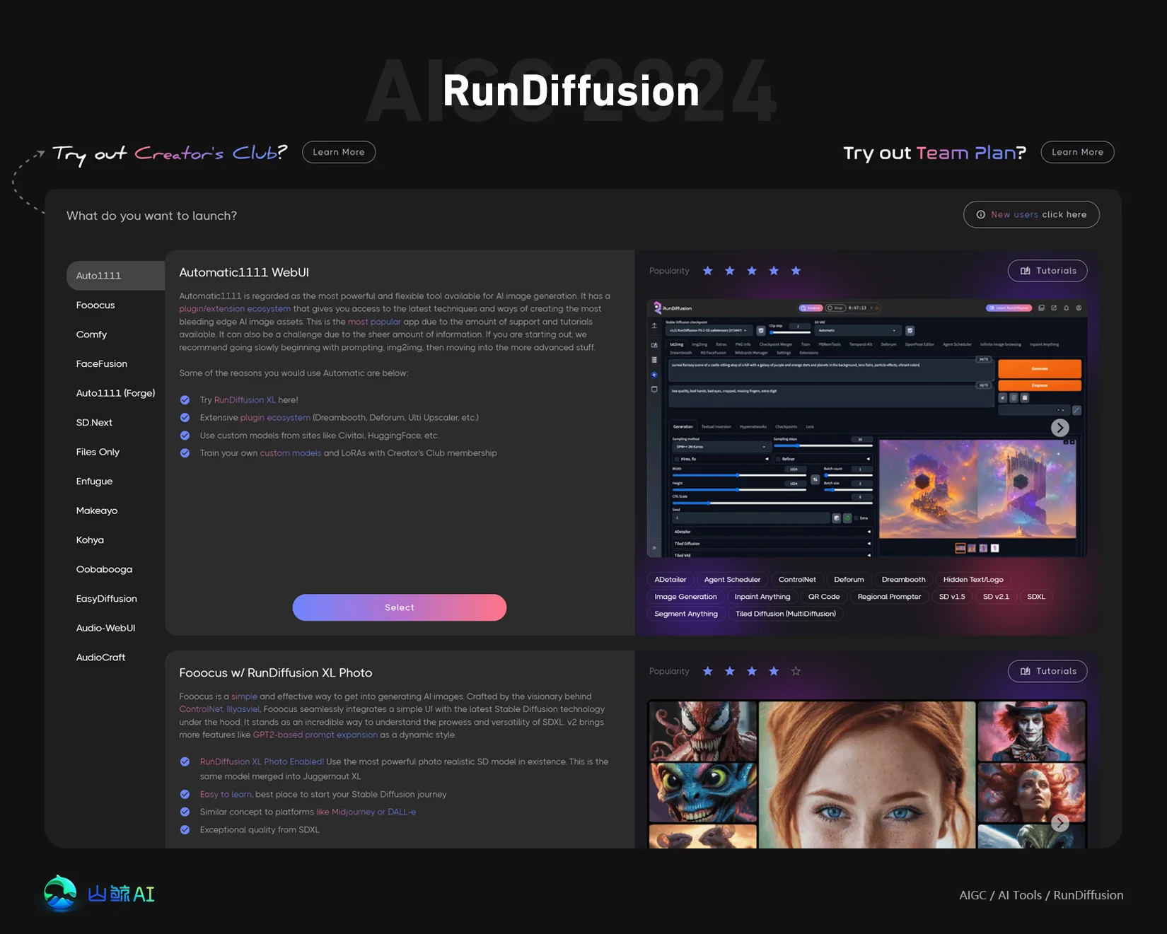Select Auto1111 (Forge) in the sidebar
1167x934 pixels.
point(115,393)
